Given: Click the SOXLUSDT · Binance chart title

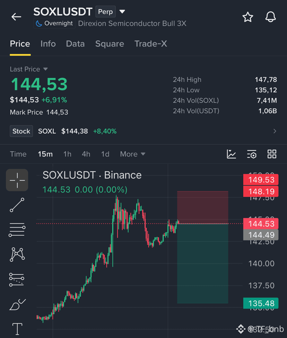Looking at the screenshot, I should (x=92, y=175).
